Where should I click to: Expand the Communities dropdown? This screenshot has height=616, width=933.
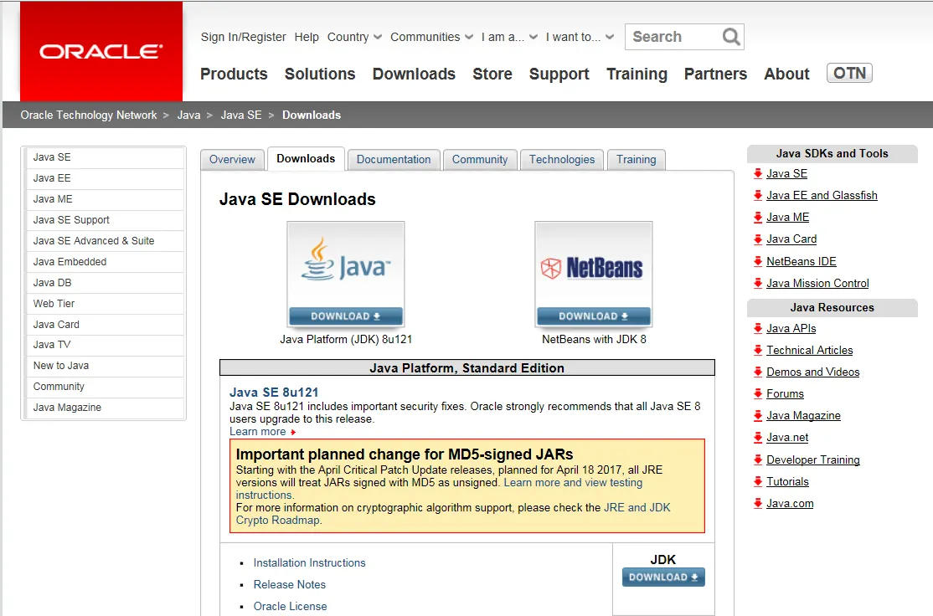pos(432,37)
